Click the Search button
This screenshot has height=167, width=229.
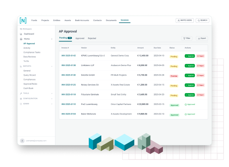(x=203, y=21)
